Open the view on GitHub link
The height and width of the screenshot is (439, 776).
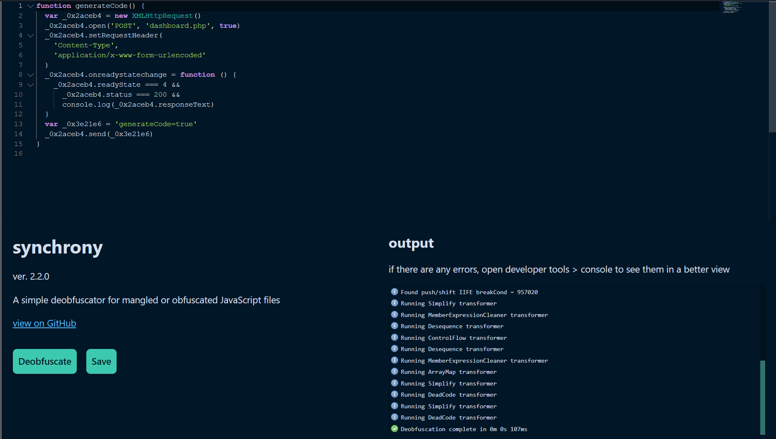(x=44, y=323)
